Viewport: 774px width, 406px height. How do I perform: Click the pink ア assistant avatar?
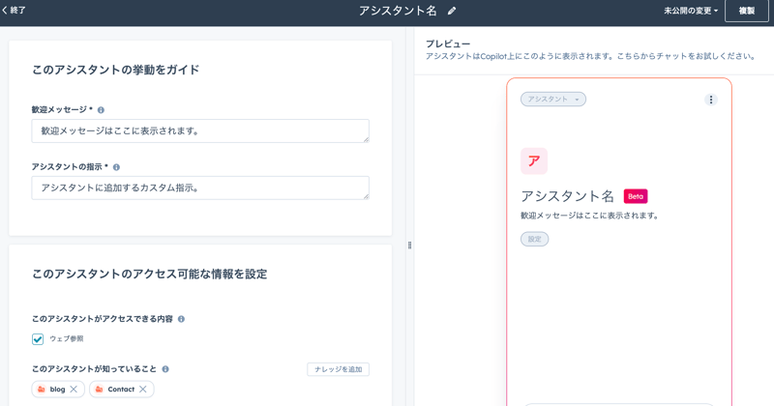(534, 161)
